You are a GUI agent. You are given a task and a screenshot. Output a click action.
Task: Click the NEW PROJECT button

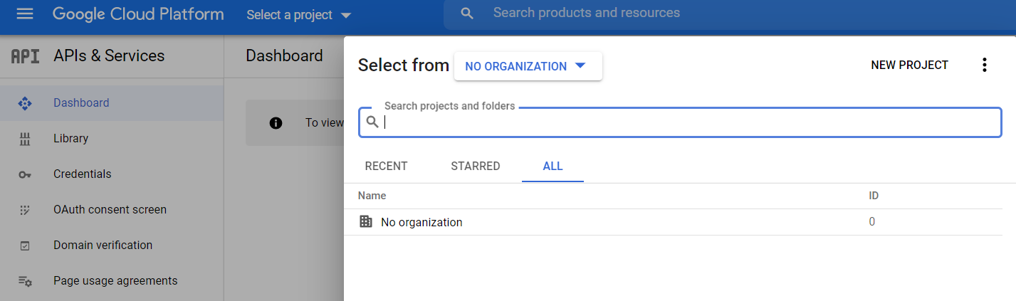pyautogui.click(x=909, y=65)
